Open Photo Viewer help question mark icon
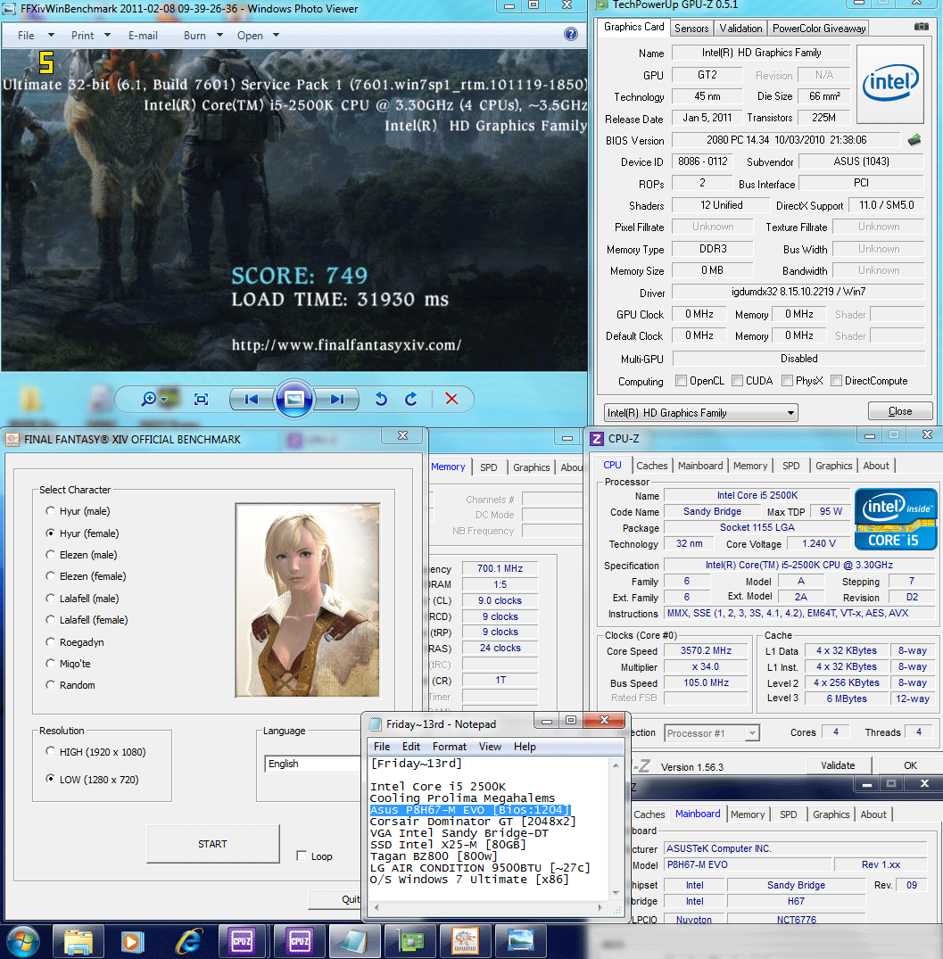 (x=571, y=34)
